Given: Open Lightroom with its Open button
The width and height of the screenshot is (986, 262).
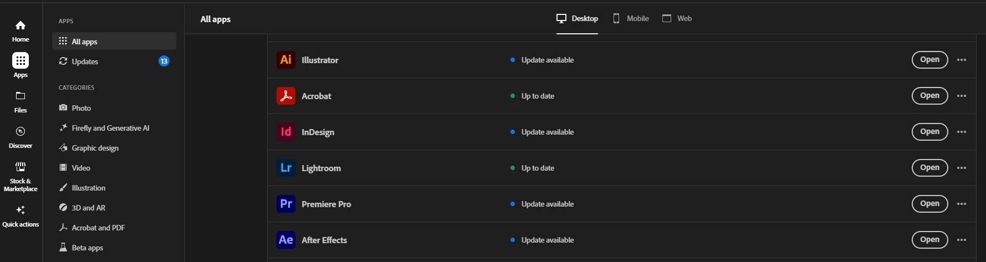Looking at the screenshot, I should click(x=930, y=168).
